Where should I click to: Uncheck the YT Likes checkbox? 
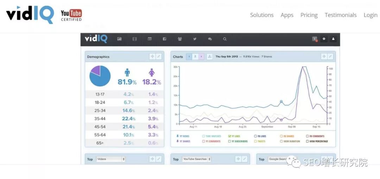point(229,136)
